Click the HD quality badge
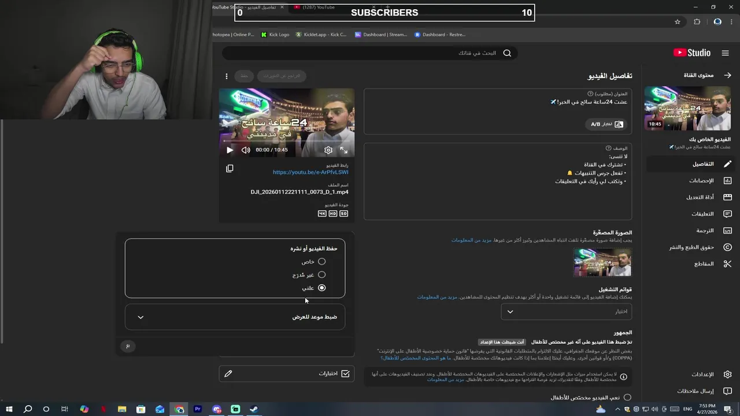The image size is (740, 416). coord(333,214)
